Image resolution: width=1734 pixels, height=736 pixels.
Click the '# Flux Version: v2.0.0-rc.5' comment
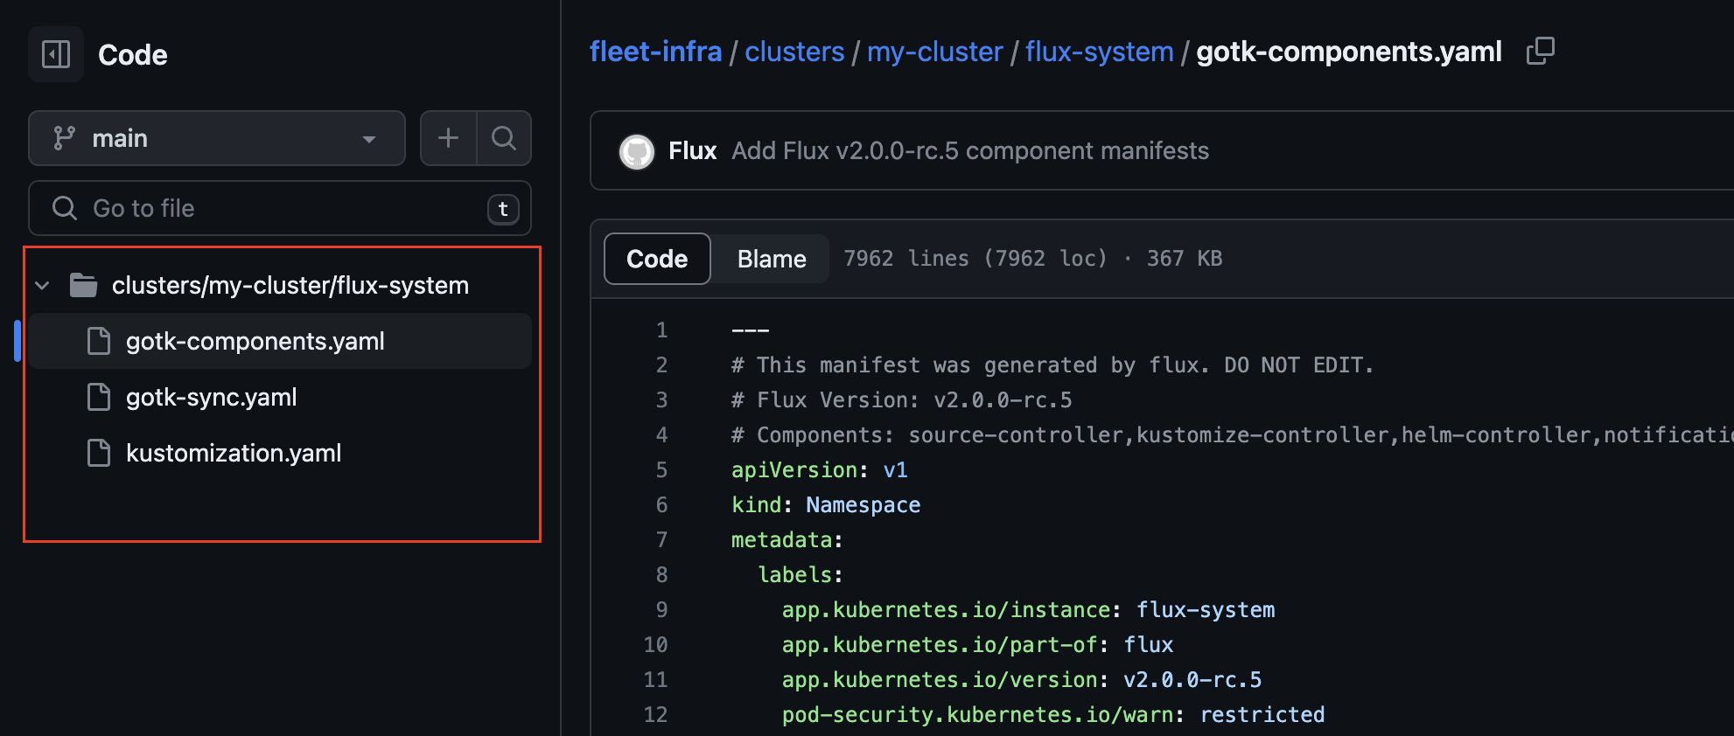[902, 400]
